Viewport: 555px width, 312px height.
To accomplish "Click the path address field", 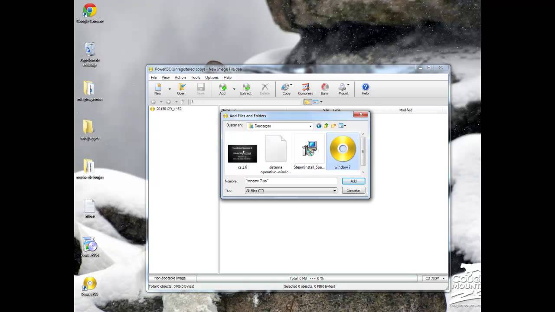I will pyautogui.click(x=245, y=102).
